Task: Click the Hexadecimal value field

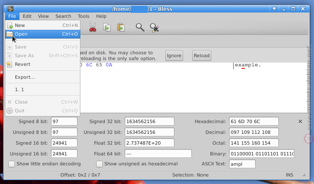Action: (x=254, y=121)
